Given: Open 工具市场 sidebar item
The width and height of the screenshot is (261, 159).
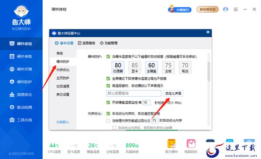Looking at the screenshot, I should coord(21,120).
